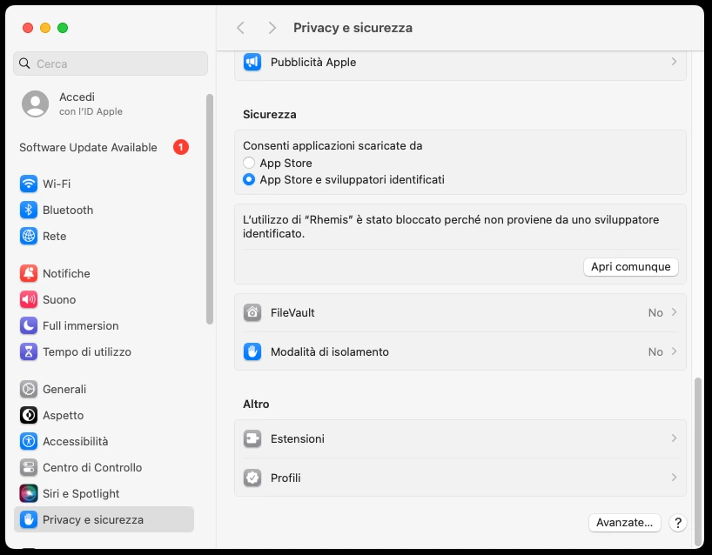Viewport: 712px width, 555px height.
Task: Click the Privacy e sicurezza hand icon
Action: pos(29,519)
